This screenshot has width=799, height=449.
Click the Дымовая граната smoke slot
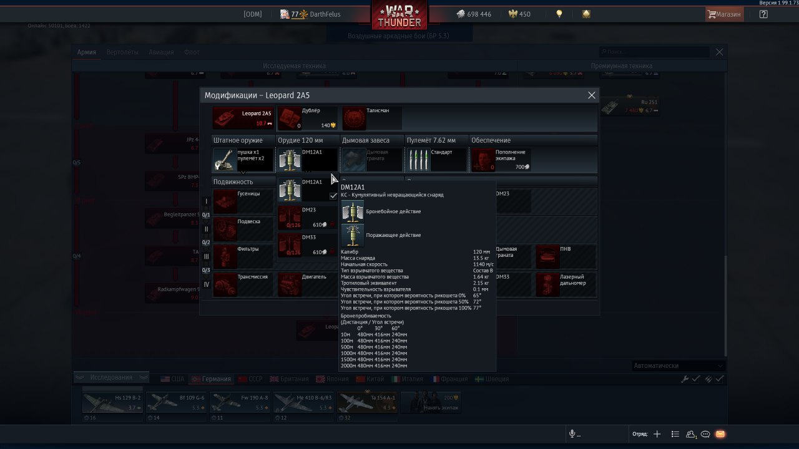point(373,160)
